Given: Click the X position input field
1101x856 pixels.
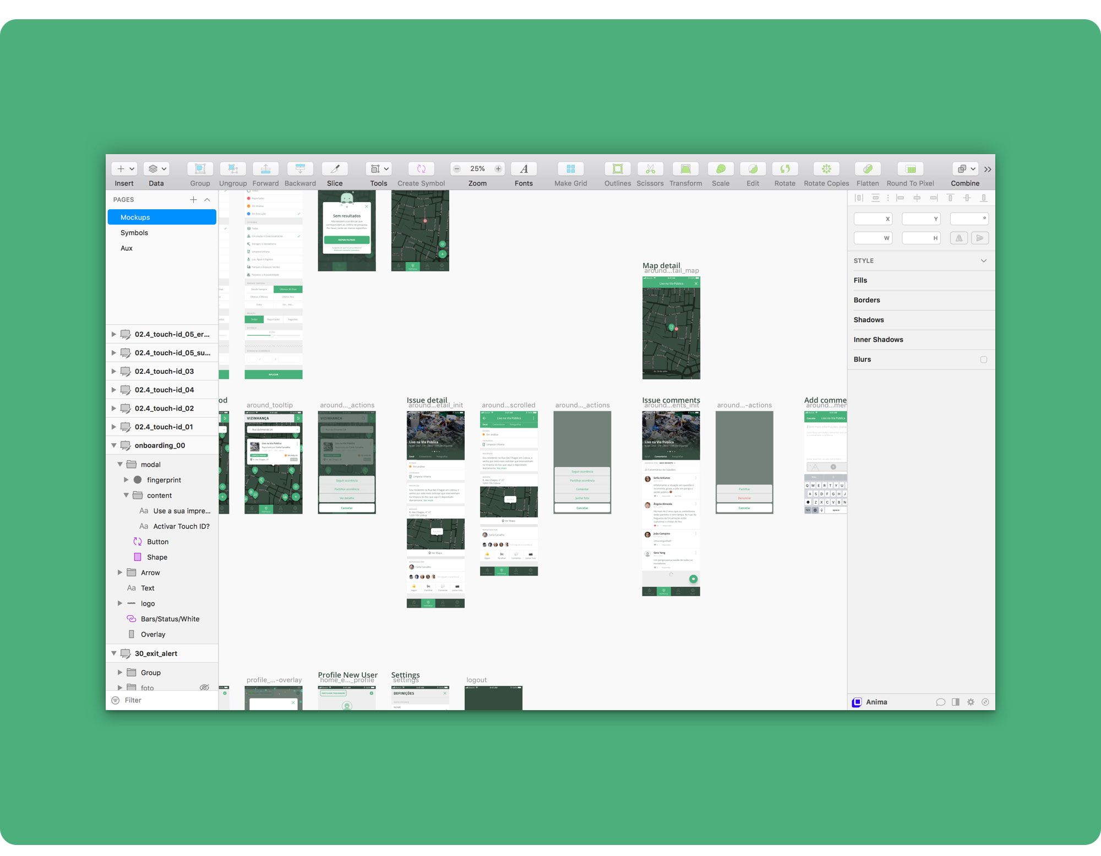Looking at the screenshot, I should [872, 219].
